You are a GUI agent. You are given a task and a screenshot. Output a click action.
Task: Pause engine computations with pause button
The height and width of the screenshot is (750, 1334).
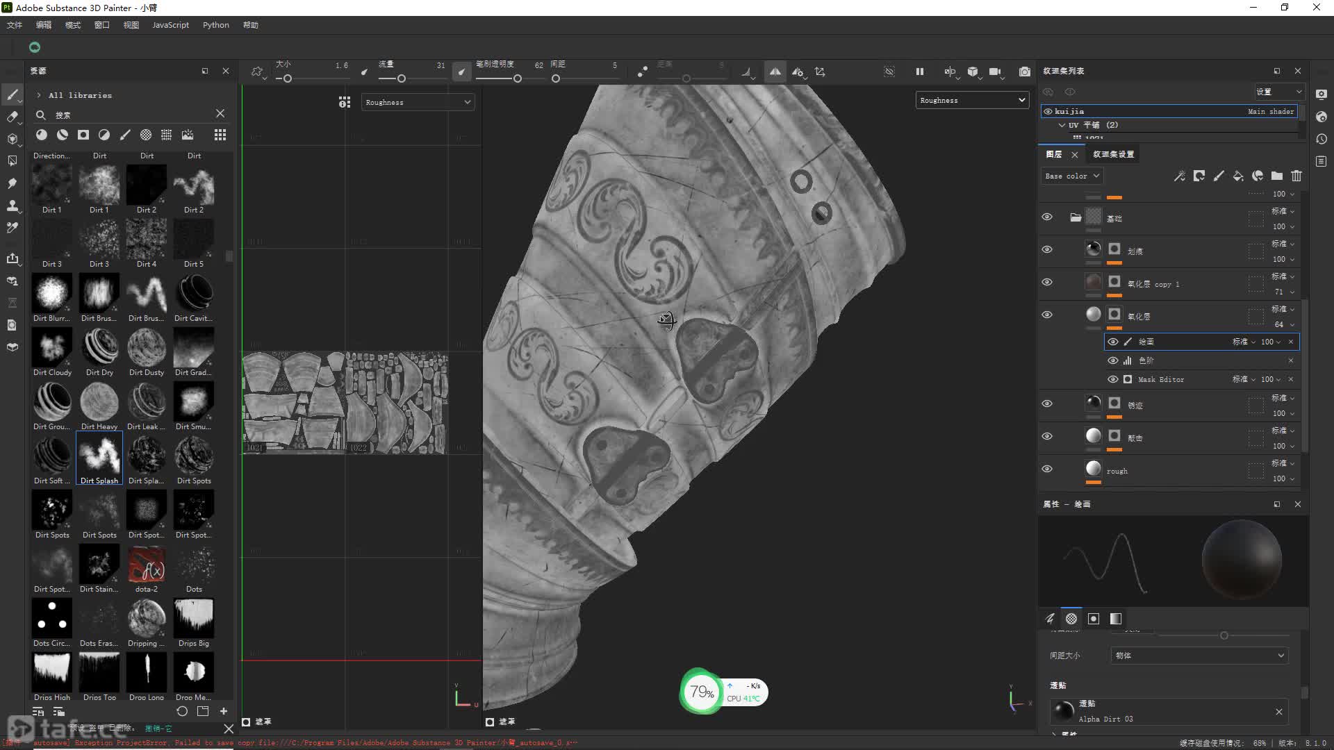pos(920,72)
